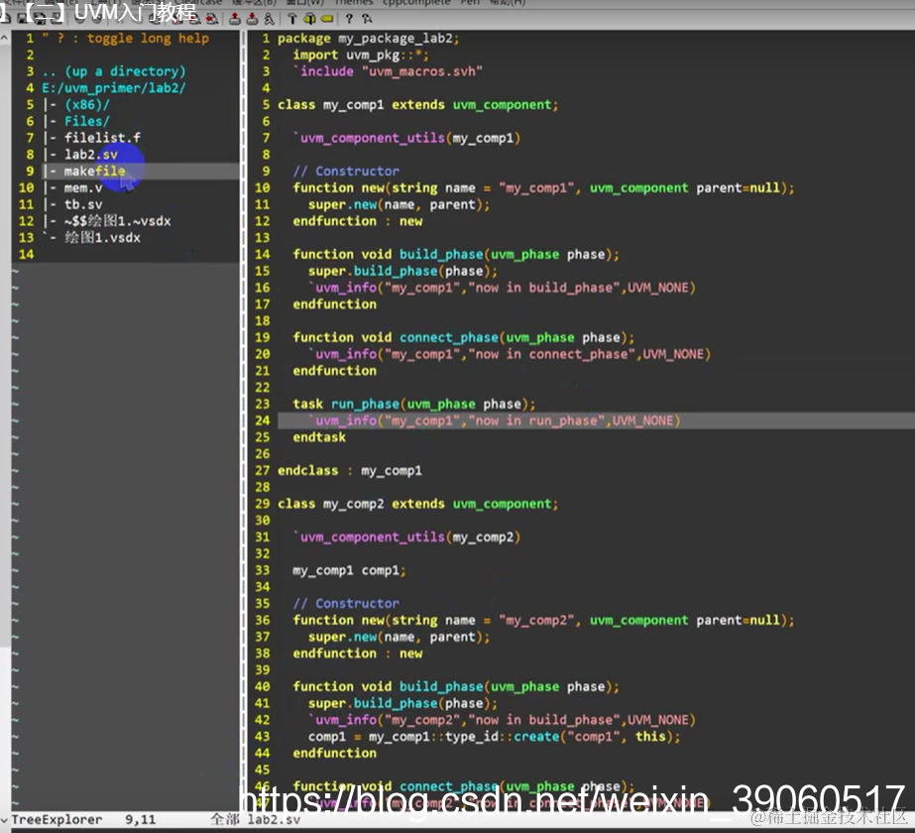915x833 pixels.
Task: Click 'task run_phase(uvm_phase phase);' line
Action: [x=413, y=405]
